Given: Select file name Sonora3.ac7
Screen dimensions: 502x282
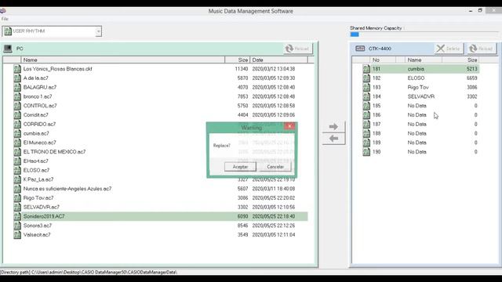Looking at the screenshot, I should click(x=38, y=226).
